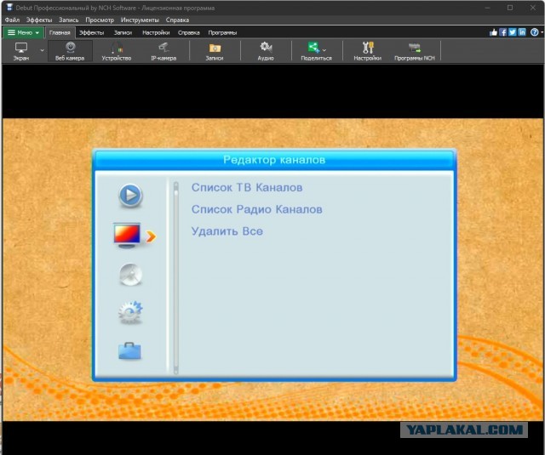This screenshot has width=545, height=455.
Task: Open the Настройки wrench toolbar button
Action: pyautogui.click(x=367, y=51)
